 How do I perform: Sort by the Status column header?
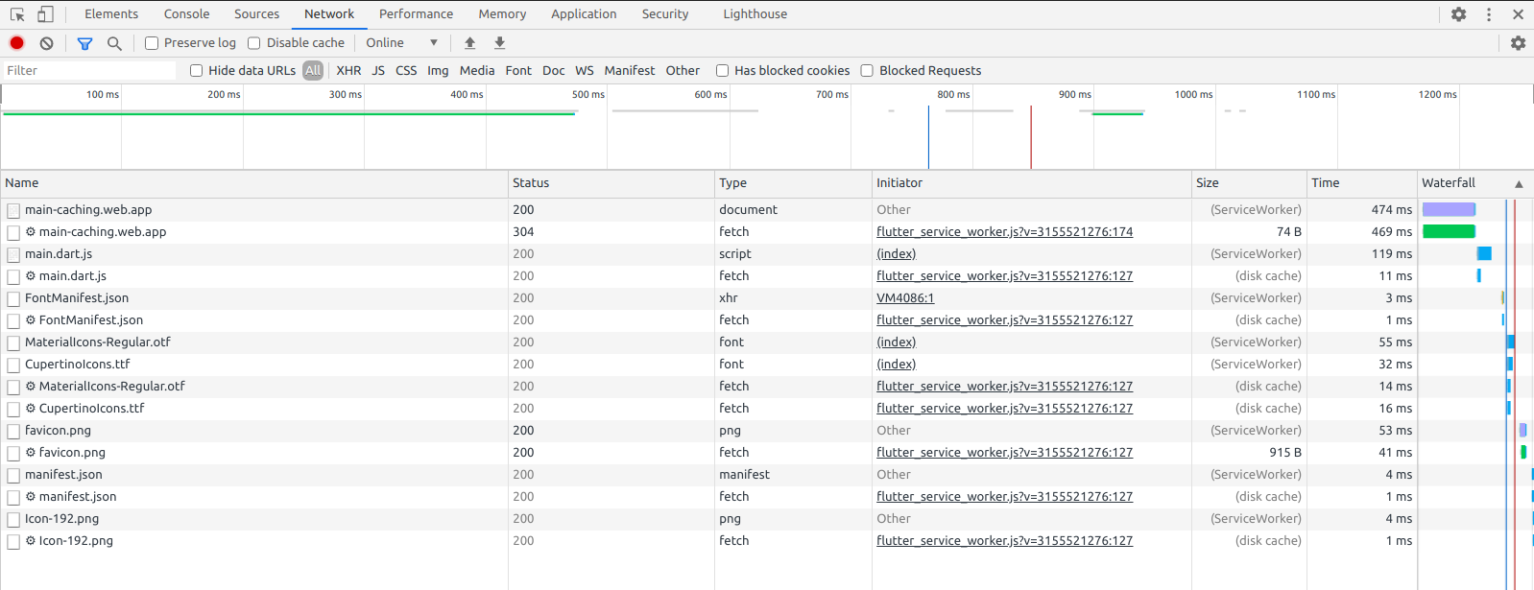[x=611, y=183]
